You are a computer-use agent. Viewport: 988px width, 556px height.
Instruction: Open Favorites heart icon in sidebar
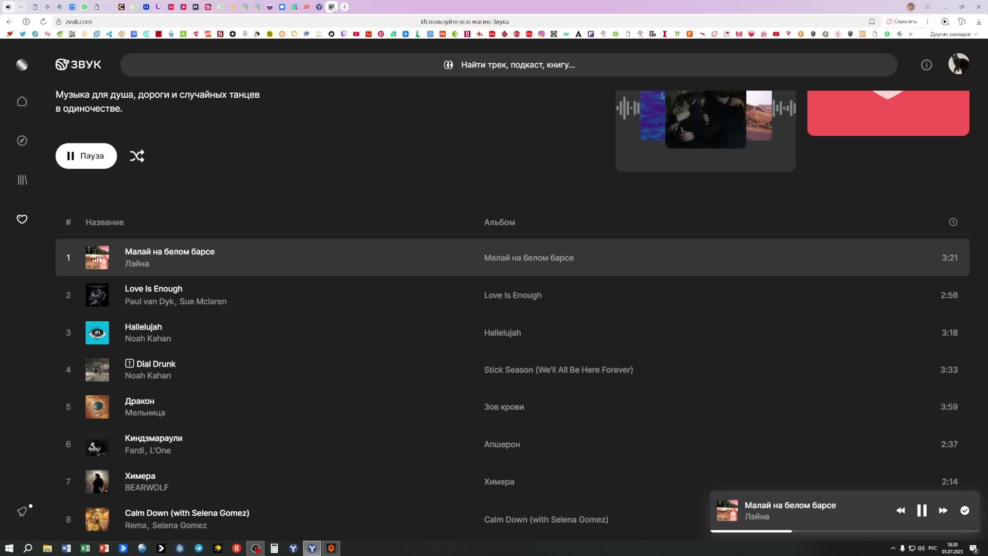tap(22, 219)
